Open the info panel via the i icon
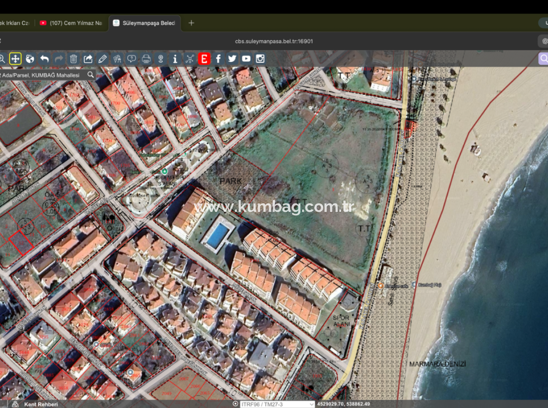This screenshot has height=408, width=548. pos(175,58)
